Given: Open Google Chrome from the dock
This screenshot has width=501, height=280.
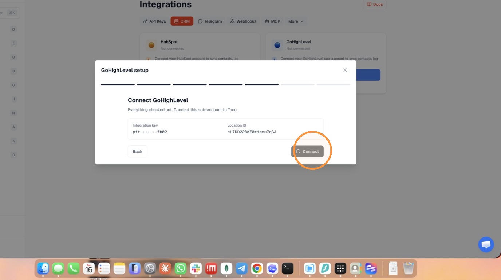Looking at the screenshot, I should [257, 268].
